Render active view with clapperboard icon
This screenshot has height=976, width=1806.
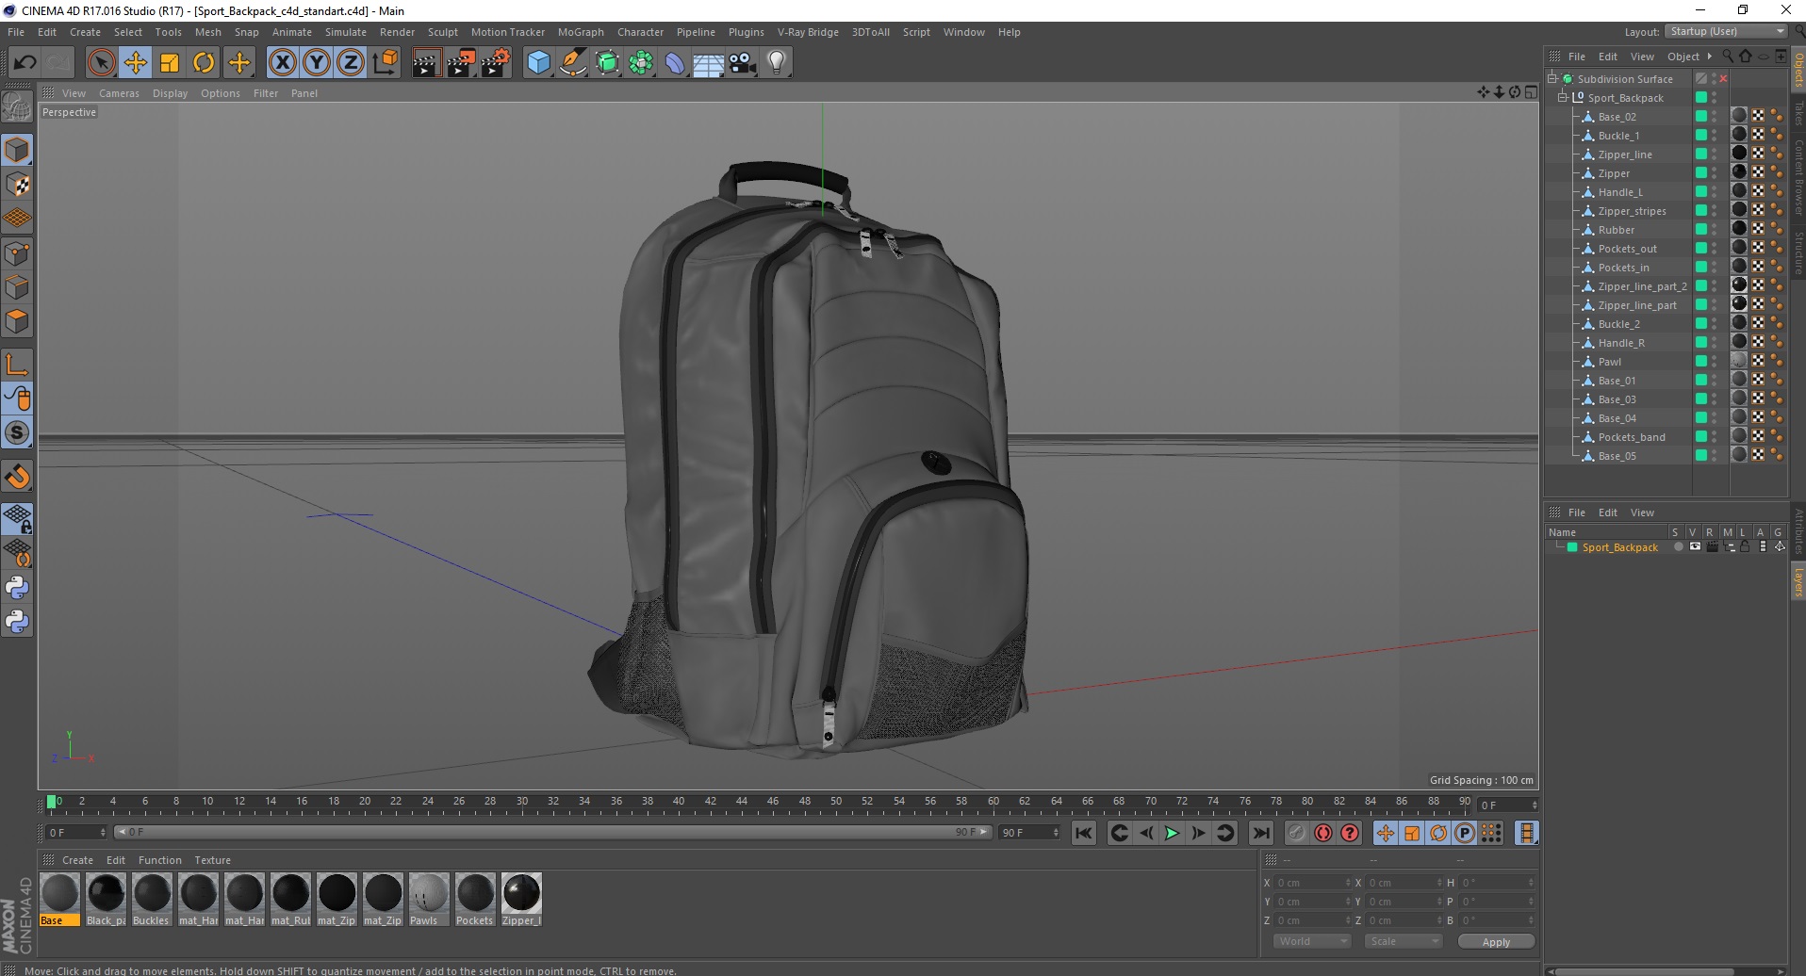[x=426, y=63]
